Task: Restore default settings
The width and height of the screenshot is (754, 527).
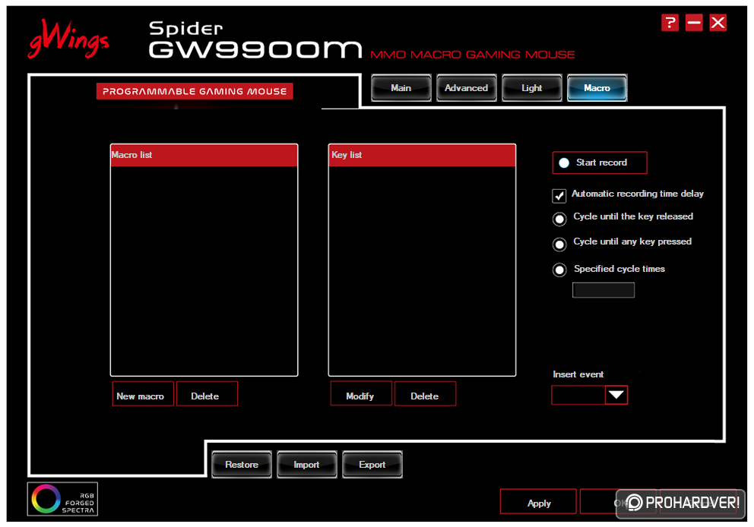Action: click(242, 465)
